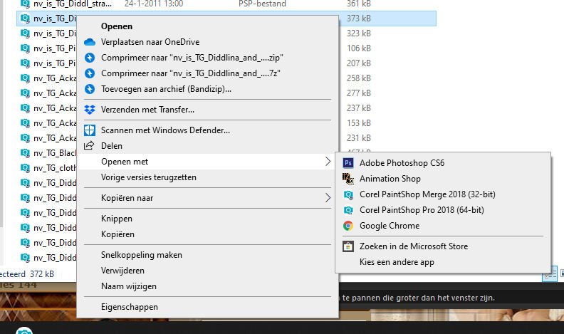564x334 pixels.
Task: Open with Animation Shop
Action: coord(390,179)
